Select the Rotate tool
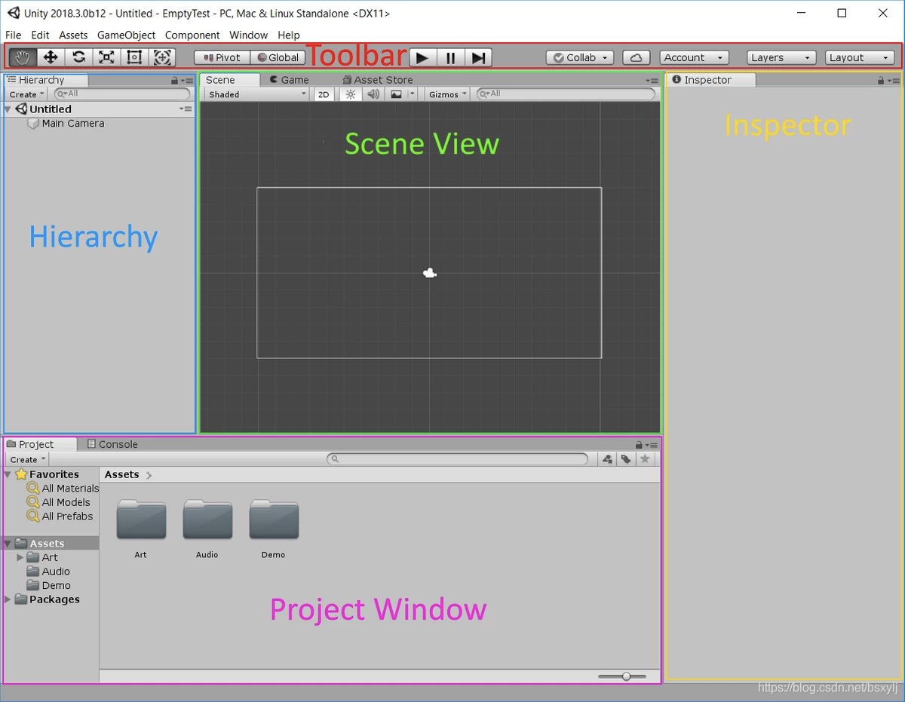This screenshot has width=905, height=702. point(78,57)
